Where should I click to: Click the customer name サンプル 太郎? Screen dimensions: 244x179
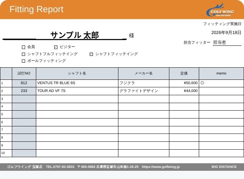[75, 35]
